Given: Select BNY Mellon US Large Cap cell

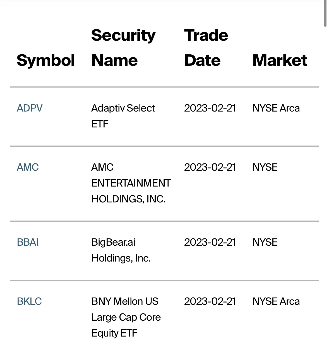Looking at the screenshot, I should click(x=126, y=317).
